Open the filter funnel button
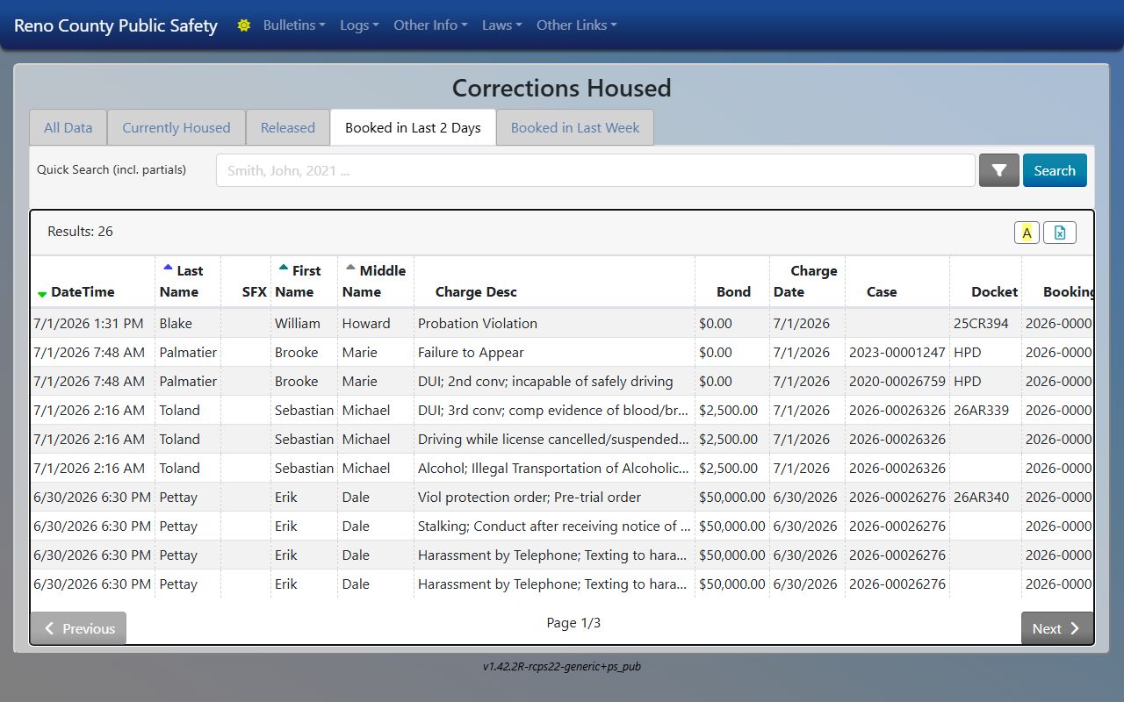Viewport: 1124px width, 702px height. tap(999, 170)
